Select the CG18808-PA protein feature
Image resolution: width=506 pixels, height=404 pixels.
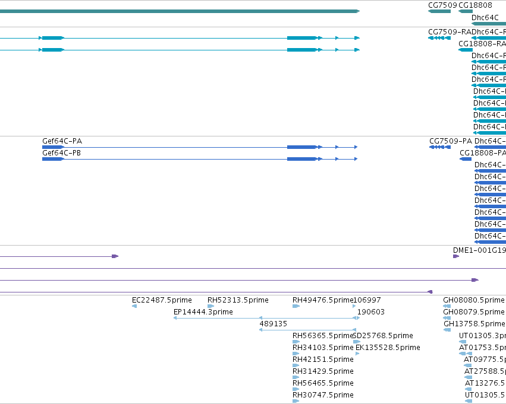[466, 159]
